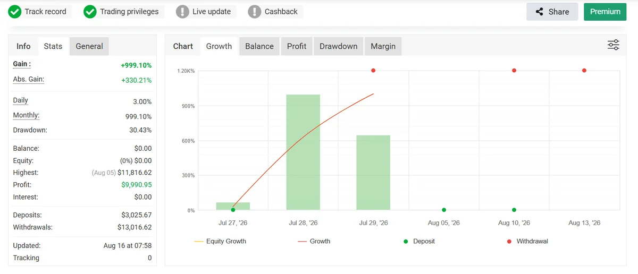Click the Jul 27 growth bar
Screen dimensions: 638x274
[233, 206]
